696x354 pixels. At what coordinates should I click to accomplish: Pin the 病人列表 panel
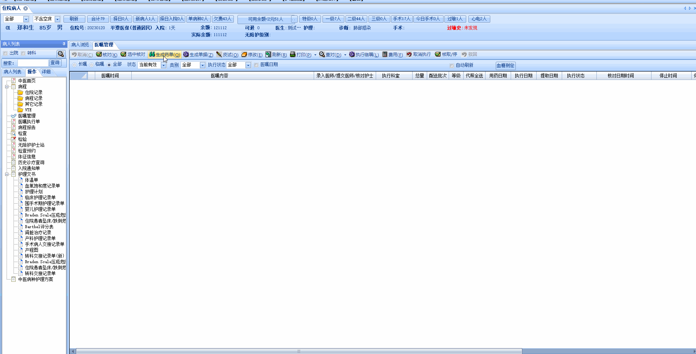pos(64,44)
